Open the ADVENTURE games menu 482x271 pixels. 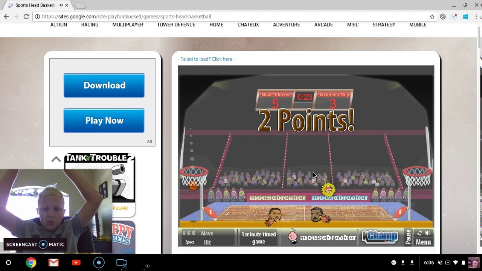287,25
